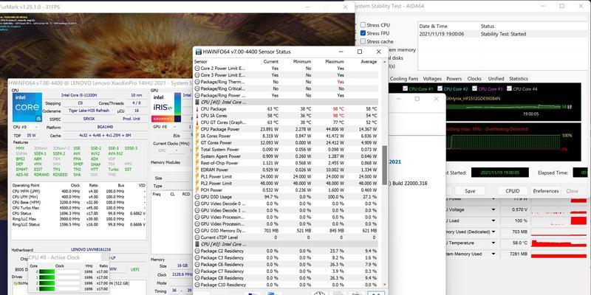This screenshot has width=591, height=295.
Task: Click the CPUID button in AIDA64
Action: pos(513,191)
